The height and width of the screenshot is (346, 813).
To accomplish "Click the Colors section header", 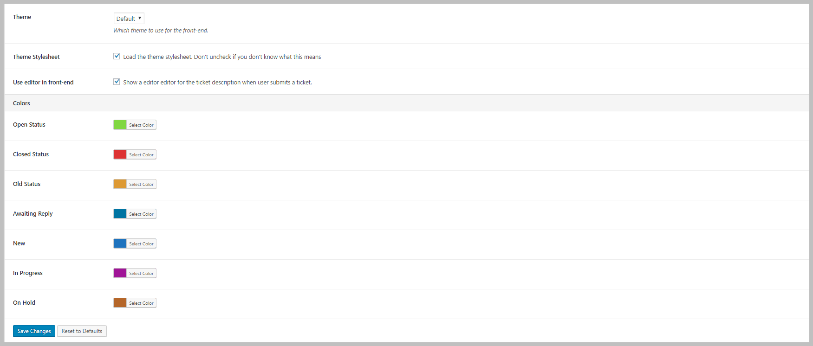I will click(21, 103).
